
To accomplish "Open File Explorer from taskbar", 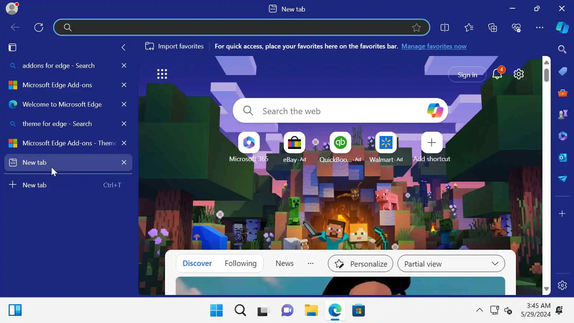I will 311,310.
